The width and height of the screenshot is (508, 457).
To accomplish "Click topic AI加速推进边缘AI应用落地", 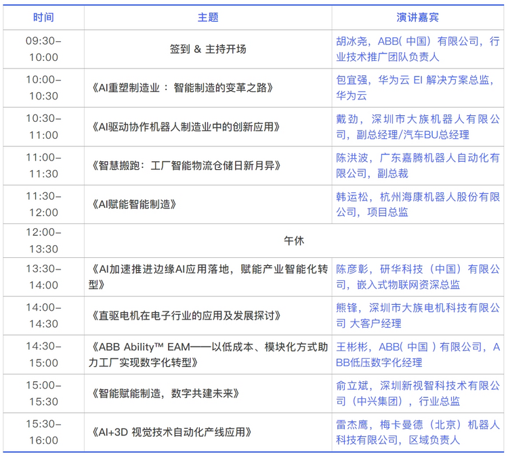I will (x=208, y=277).
